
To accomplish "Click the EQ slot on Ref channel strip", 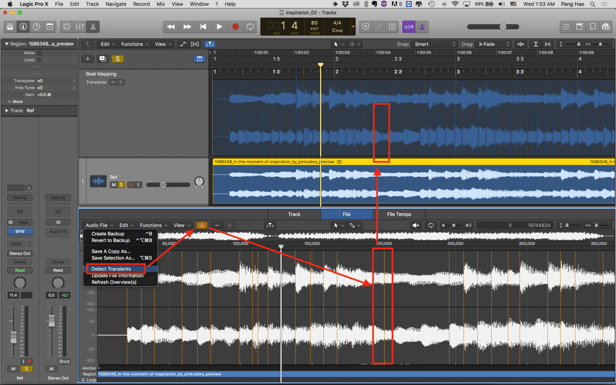I will (20, 211).
